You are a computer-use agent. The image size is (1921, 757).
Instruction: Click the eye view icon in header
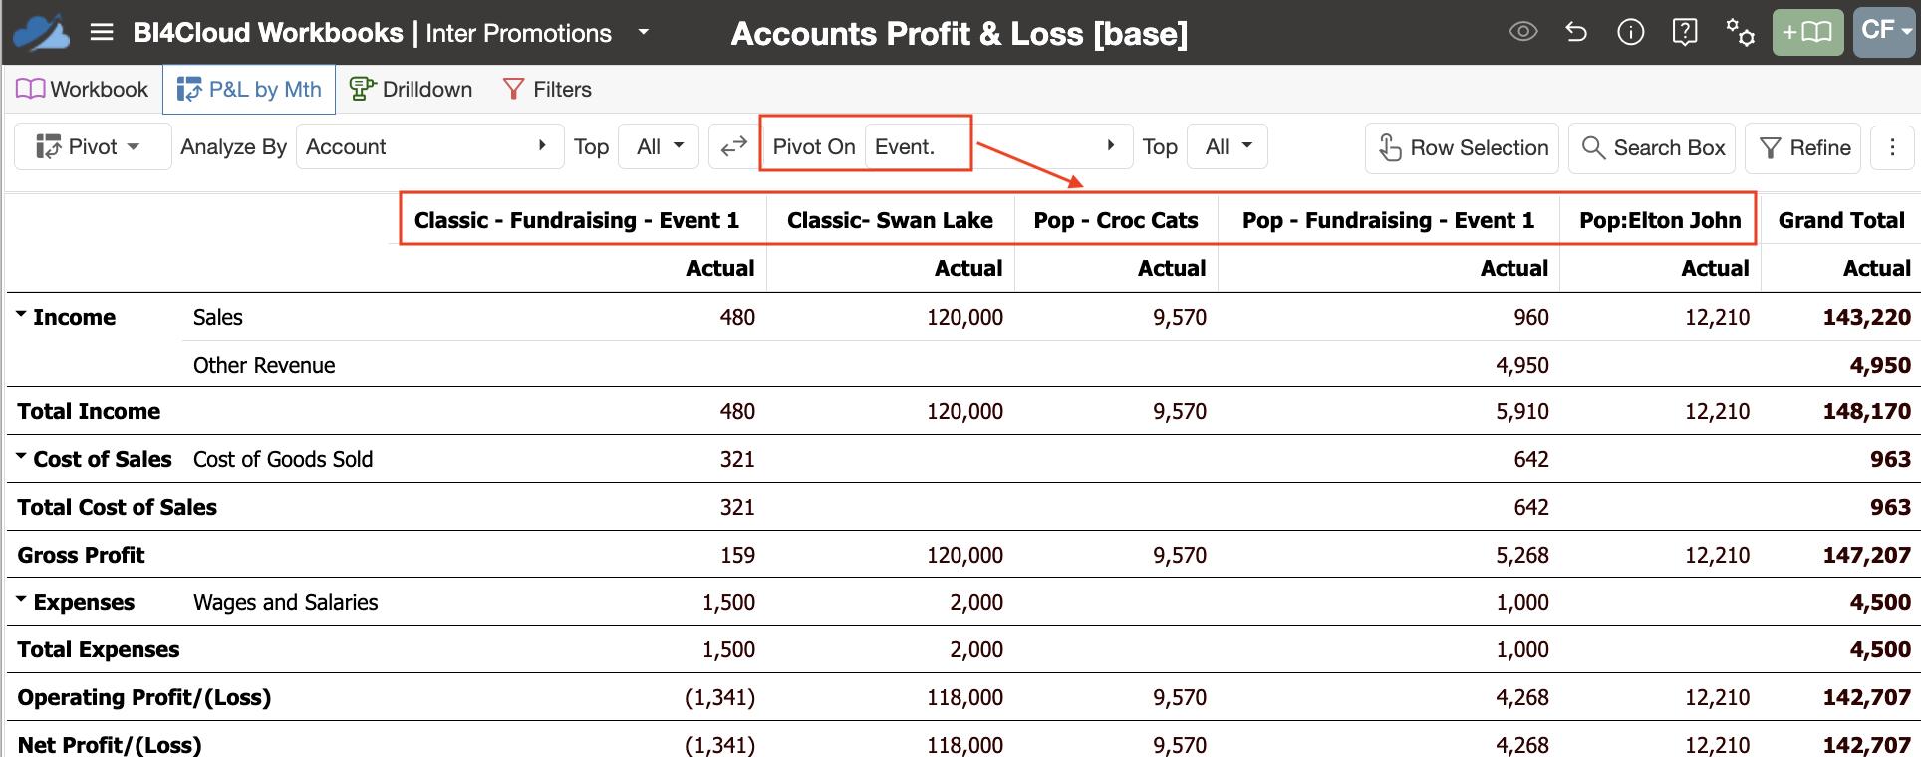(x=1523, y=32)
